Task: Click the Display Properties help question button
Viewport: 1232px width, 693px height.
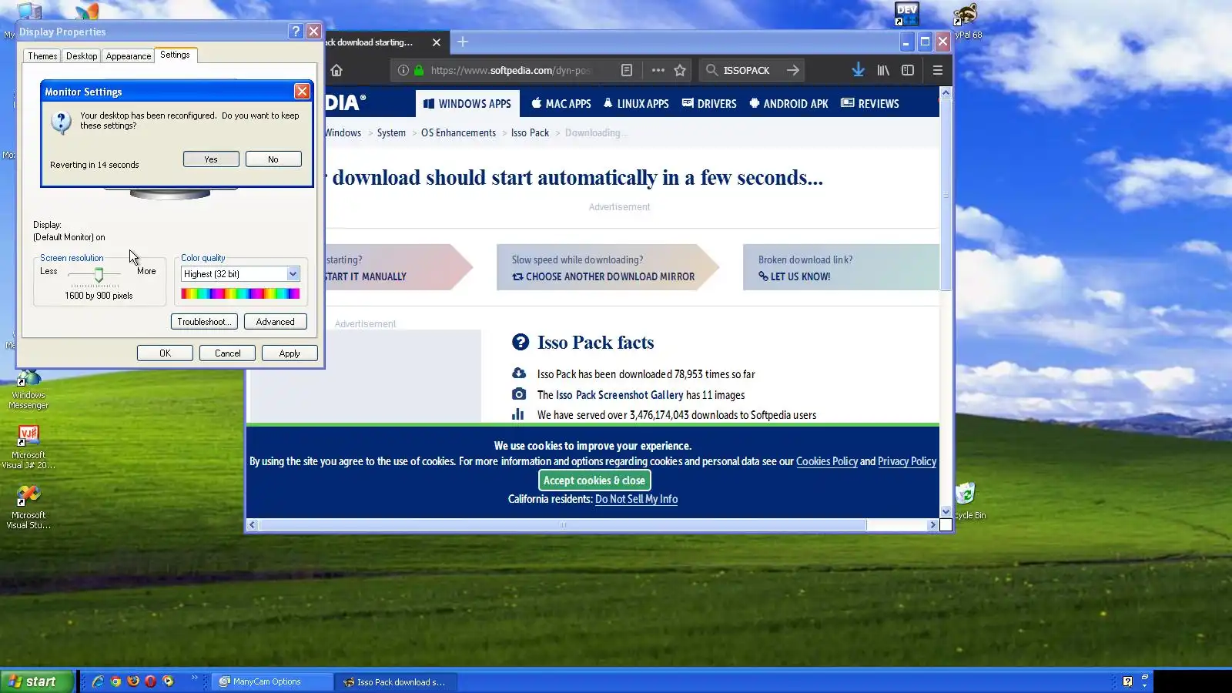Action: [296, 31]
